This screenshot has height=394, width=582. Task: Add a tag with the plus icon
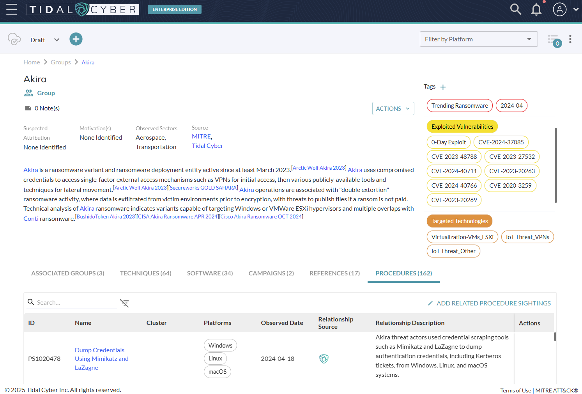pyautogui.click(x=443, y=87)
